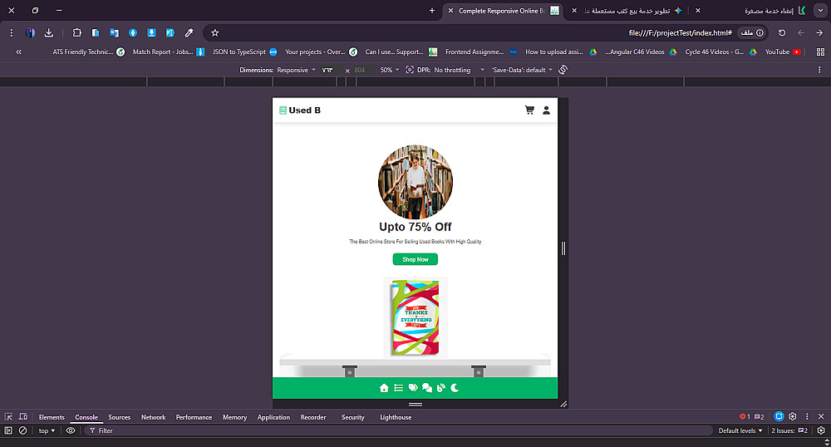831x447 pixels.
Task: Open the tags icon in bottom navbar
Action: tap(413, 388)
